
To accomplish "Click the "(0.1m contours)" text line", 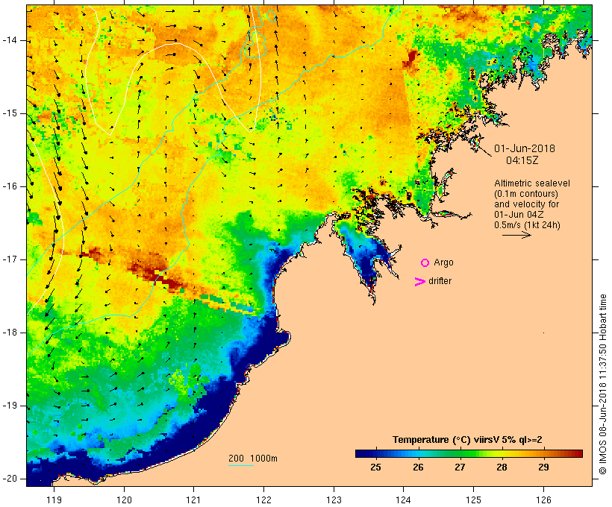I will (526, 194).
